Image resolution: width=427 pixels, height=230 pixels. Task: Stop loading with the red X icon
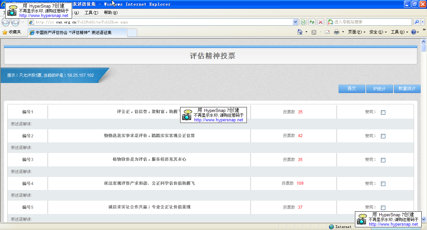[x=321, y=22]
